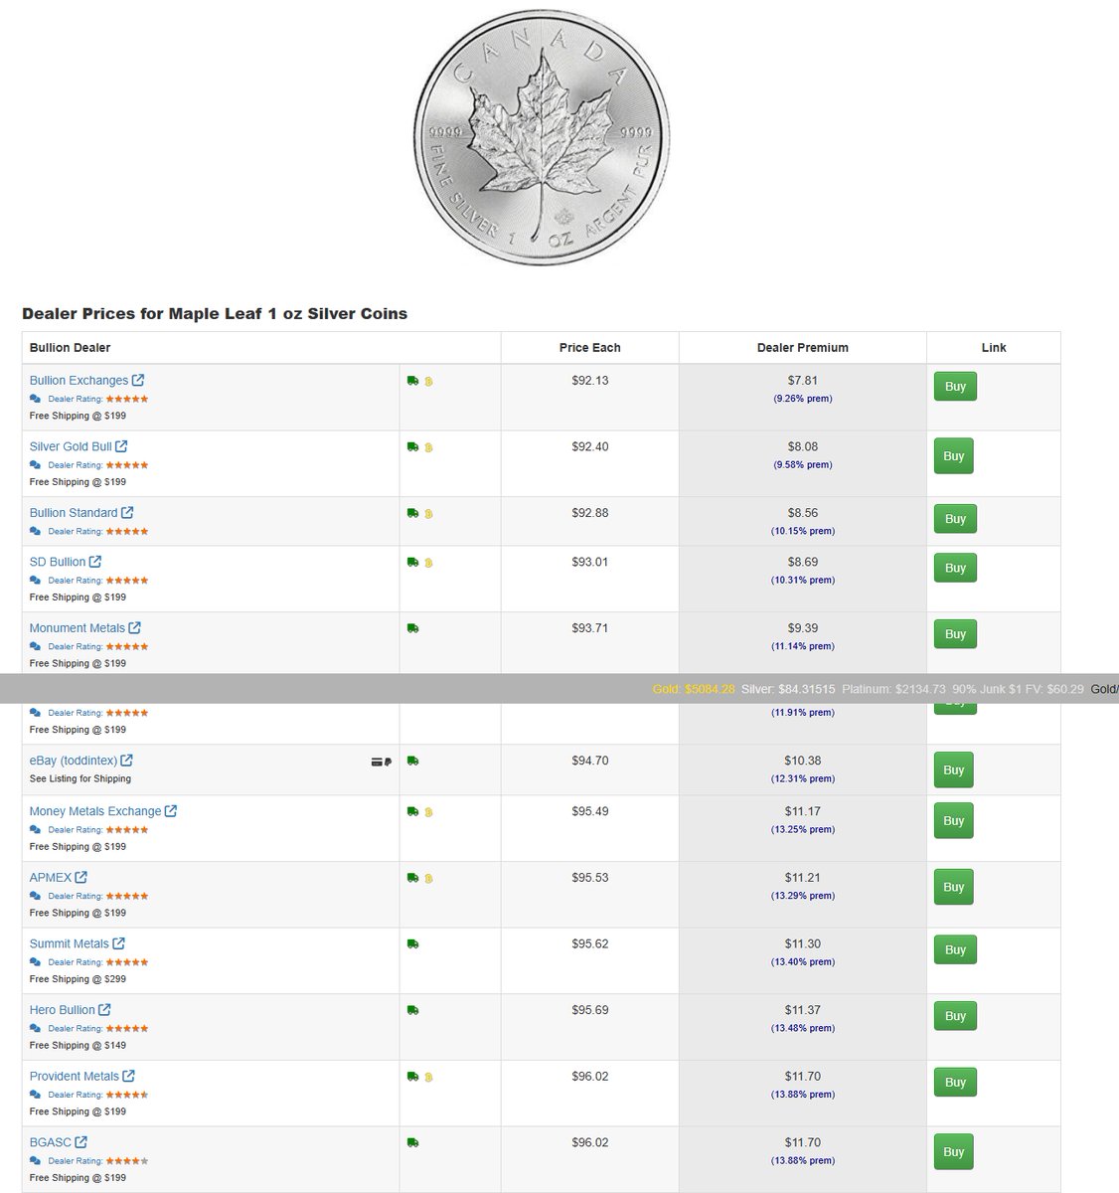
Task: Click Buy in the BGASC row
Action: click(954, 1152)
